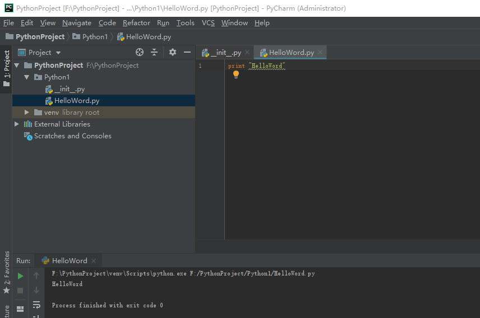The image size is (480, 318).
Task: Open the Refactor menu
Action: click(136, 23)
